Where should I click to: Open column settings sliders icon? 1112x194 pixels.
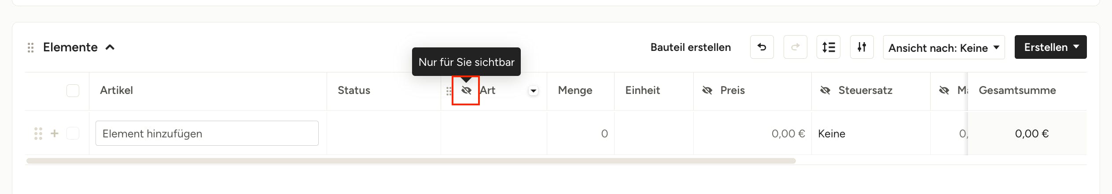(862, 47)
